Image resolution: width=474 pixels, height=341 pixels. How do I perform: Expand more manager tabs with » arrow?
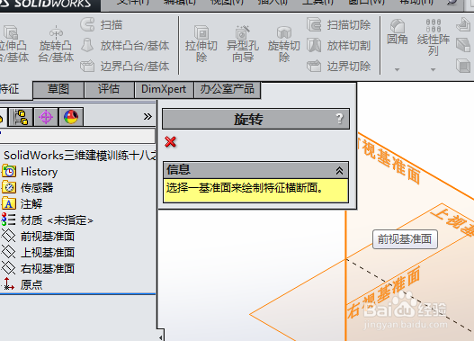(x=148, y=116)
